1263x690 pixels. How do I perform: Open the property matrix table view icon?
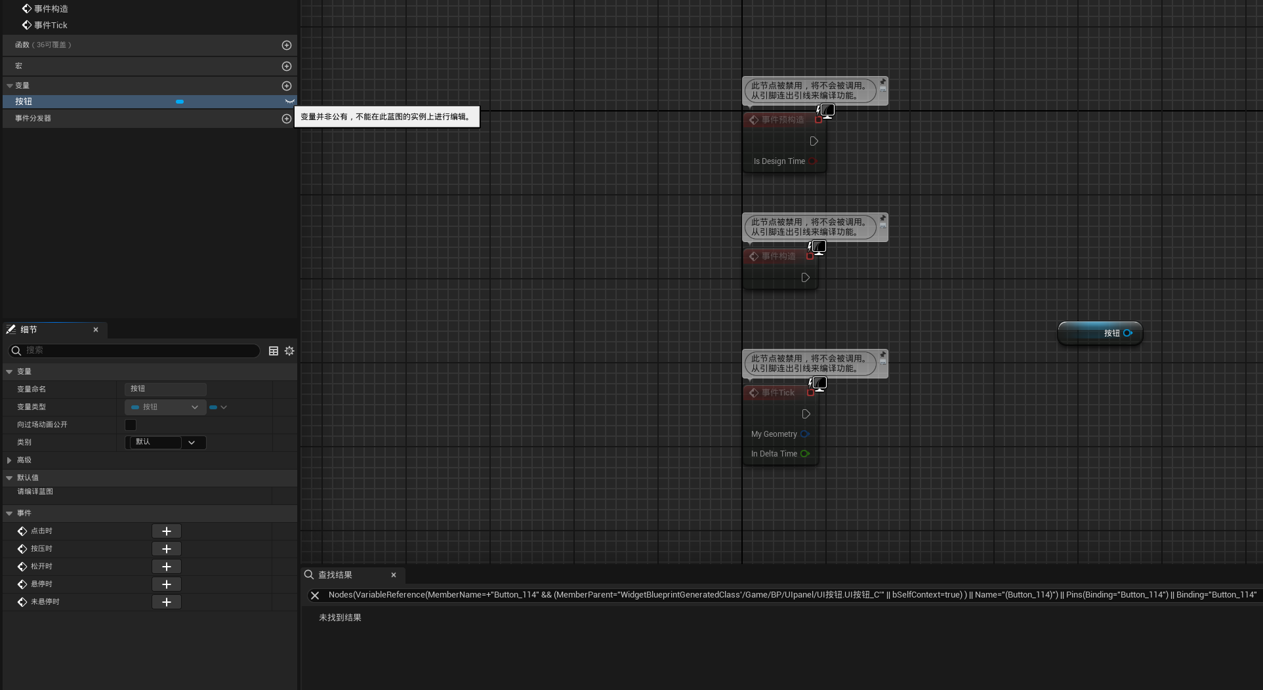click(274, 351)
